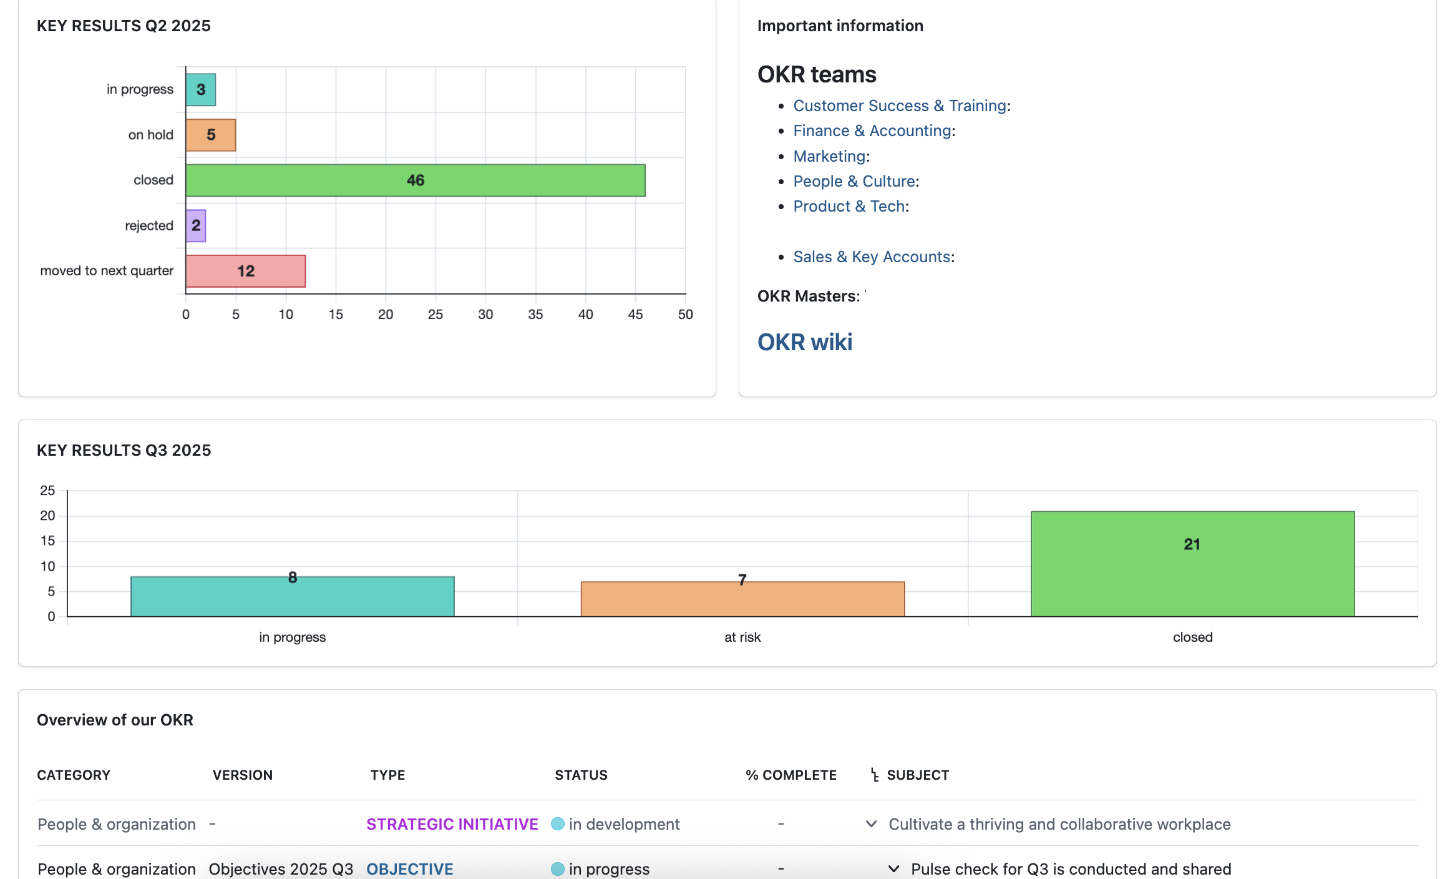Click the hierarchy icon beside SUBJECT header
Viewport: 1450px width, 879px height.
click(x=873, y=775)
